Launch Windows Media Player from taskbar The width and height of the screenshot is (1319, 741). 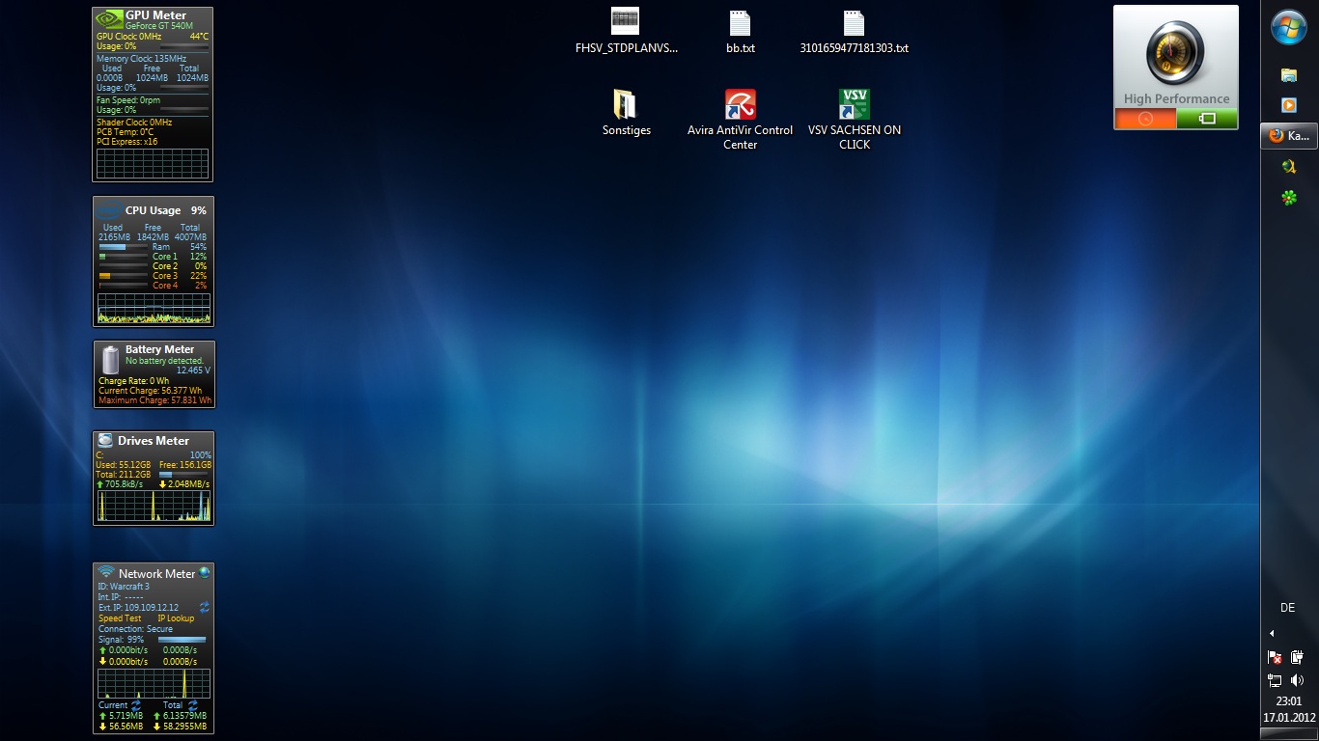(x=1288, y=104)
